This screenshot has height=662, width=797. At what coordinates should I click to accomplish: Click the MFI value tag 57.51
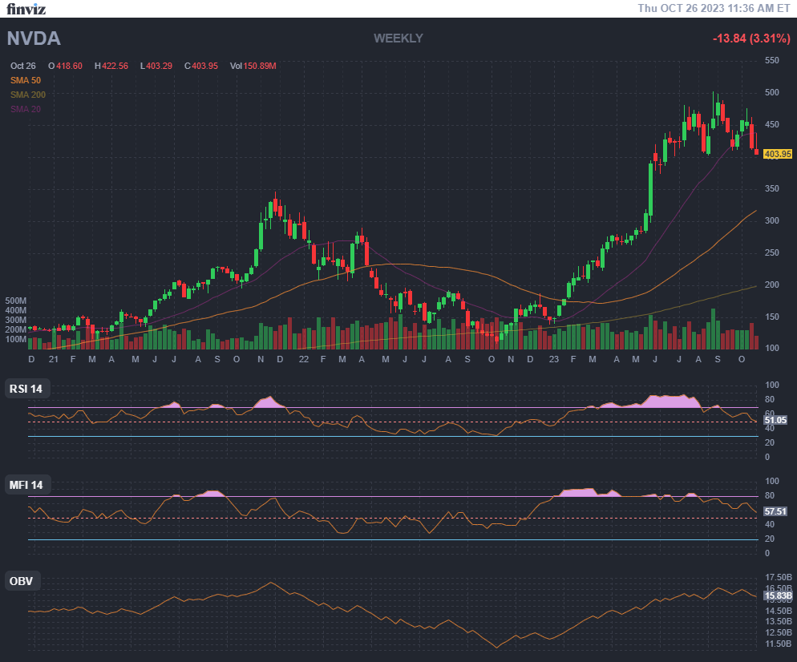point(775,511)
